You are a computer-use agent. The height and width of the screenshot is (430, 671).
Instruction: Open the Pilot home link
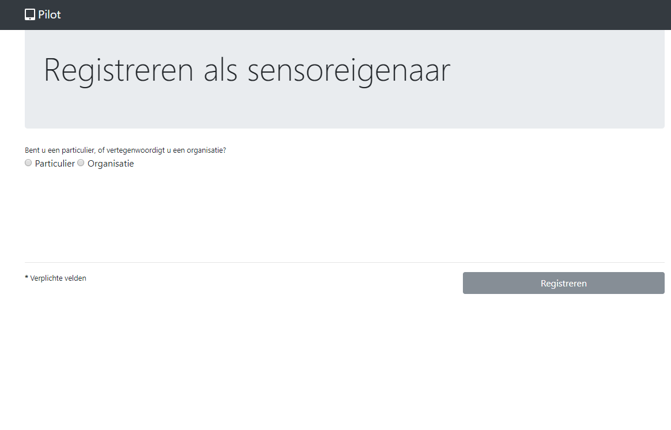tap(50, 15)
